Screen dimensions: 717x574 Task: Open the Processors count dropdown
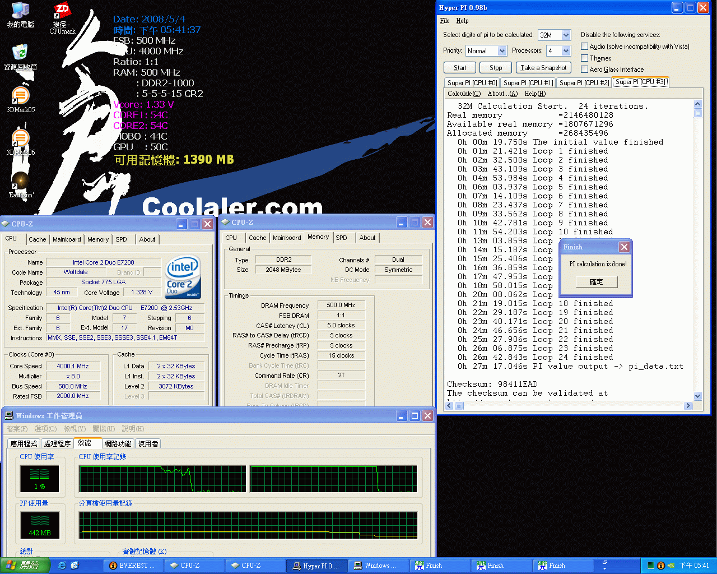pos(566,50)
